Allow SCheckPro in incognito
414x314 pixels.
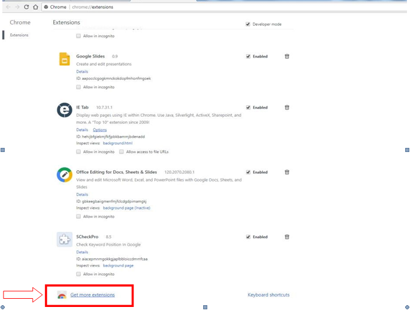click(78, 274)
